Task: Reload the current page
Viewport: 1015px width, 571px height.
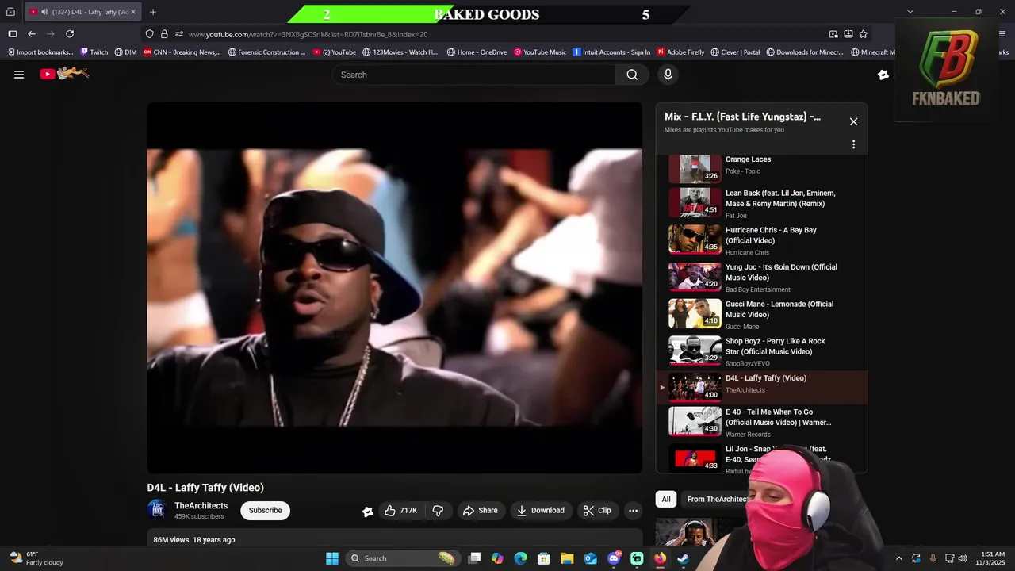Action: (x=70, y=34)
